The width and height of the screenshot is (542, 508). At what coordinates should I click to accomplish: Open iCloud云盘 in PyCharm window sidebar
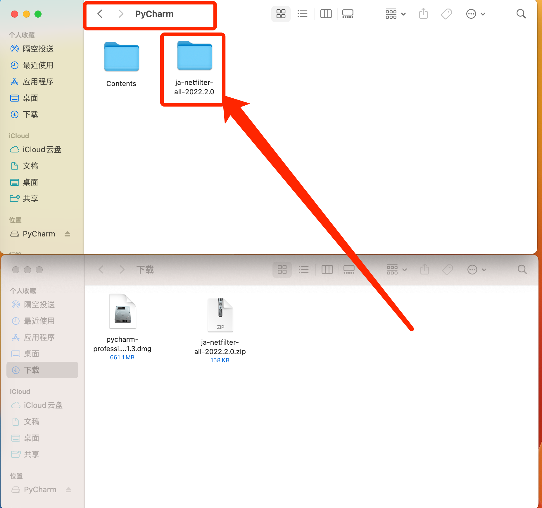coord(36,150)
